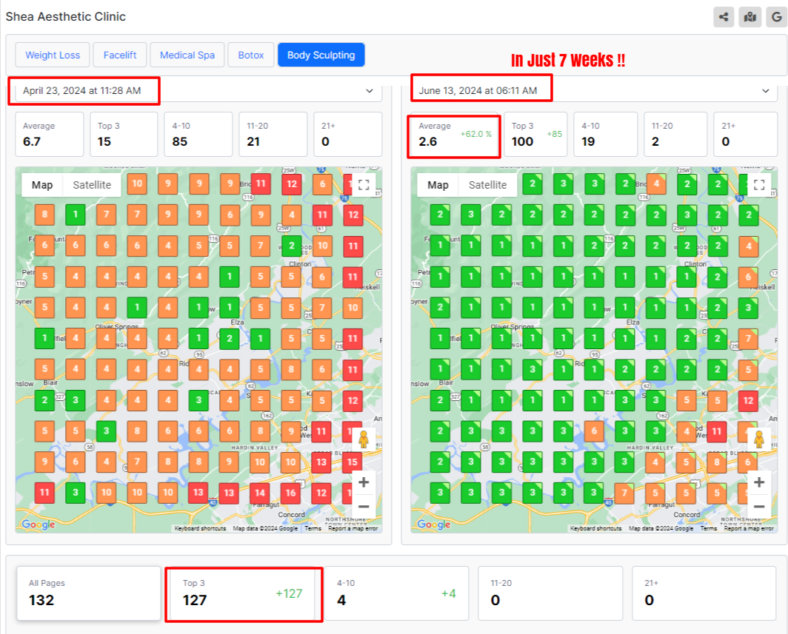Click red 11 pin on right map
Image resolution: width=788 pixels, height=634 pixels.
click(717, 431)
